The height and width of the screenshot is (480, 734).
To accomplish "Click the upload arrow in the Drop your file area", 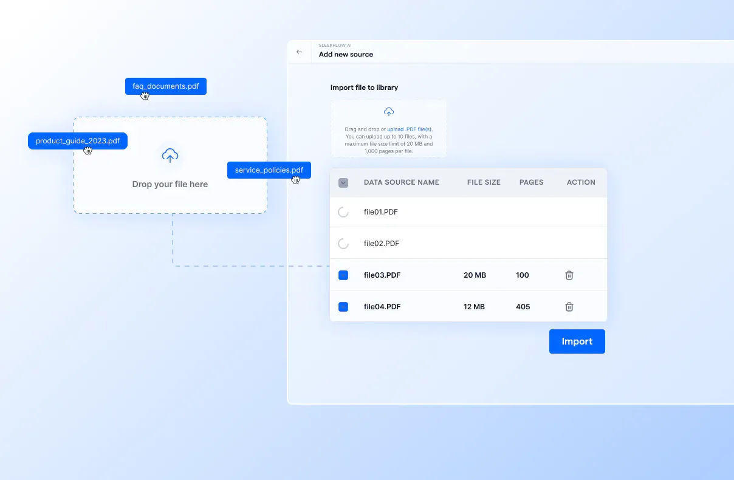I will coord(170,156).
